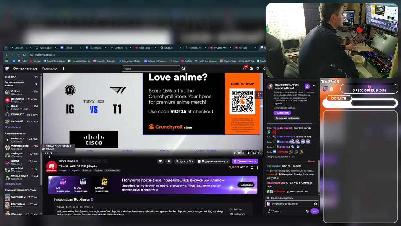Screen dimensions: 401x226
Task: Mute the stream volume
Action: coord(52,153)
